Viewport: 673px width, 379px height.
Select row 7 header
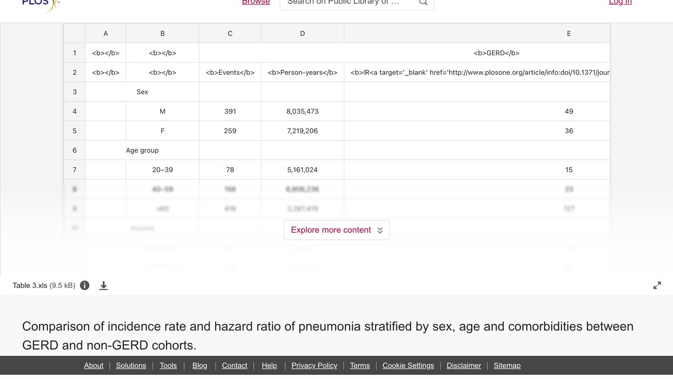click(x=75, y=169)
